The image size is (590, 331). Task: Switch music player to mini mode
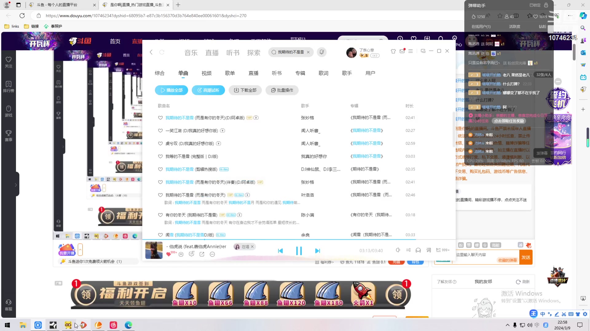tap(423, 51)
